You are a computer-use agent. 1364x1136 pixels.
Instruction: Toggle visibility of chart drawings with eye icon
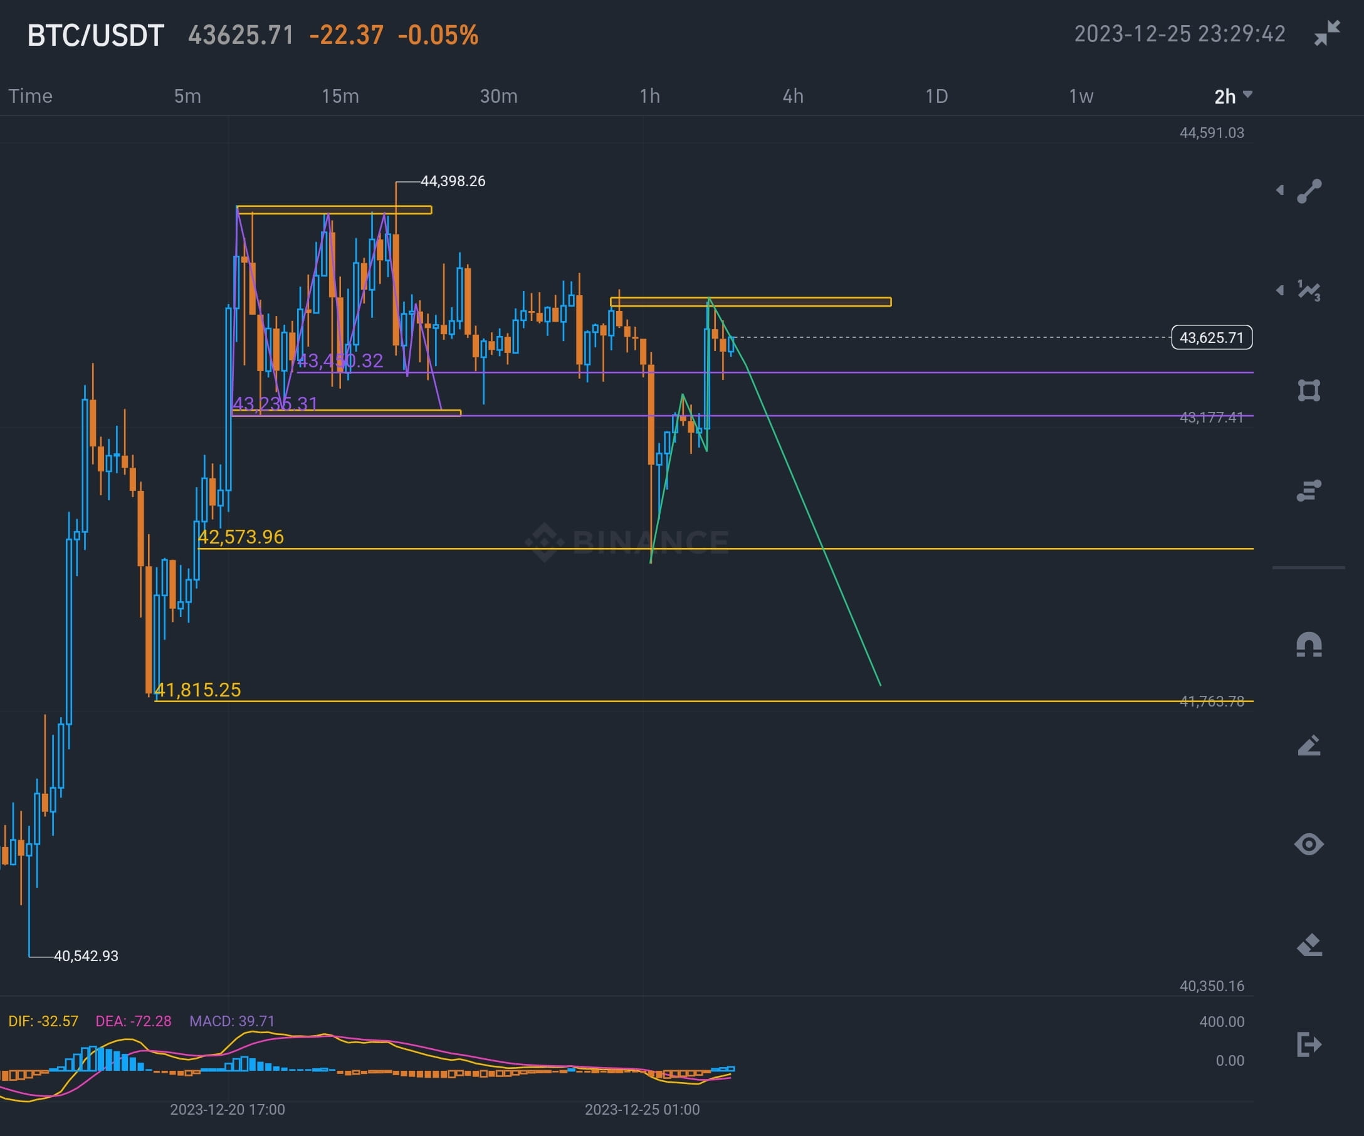click(1309, 844)
